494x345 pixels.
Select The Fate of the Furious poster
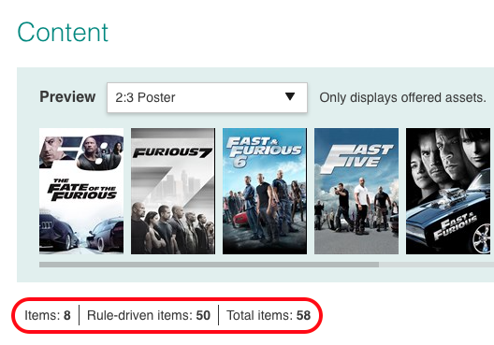[x=81, y=191]
